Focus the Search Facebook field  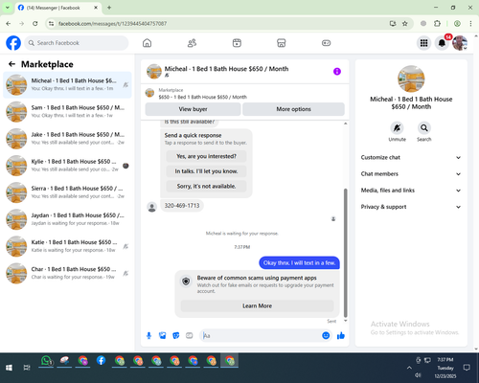point(77,43)
